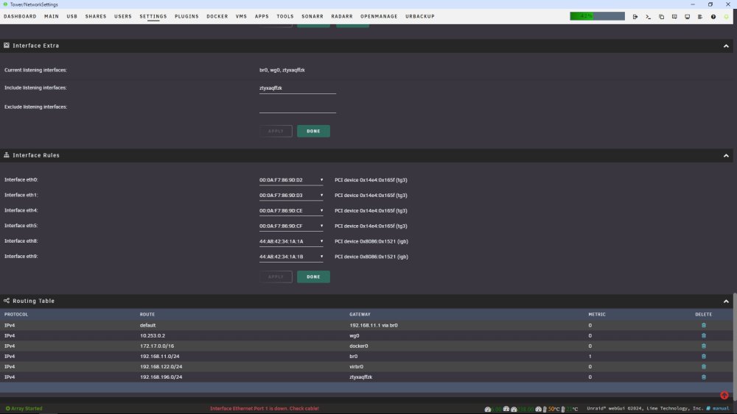Click the green temperature reading in footer
The height and width of the screenshot is (414, 737).
pos(572,409)
